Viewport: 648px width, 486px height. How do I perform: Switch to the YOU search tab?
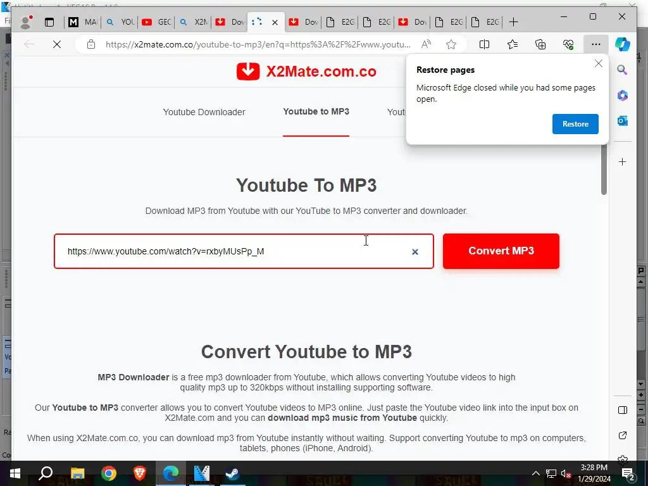[120, 22]
